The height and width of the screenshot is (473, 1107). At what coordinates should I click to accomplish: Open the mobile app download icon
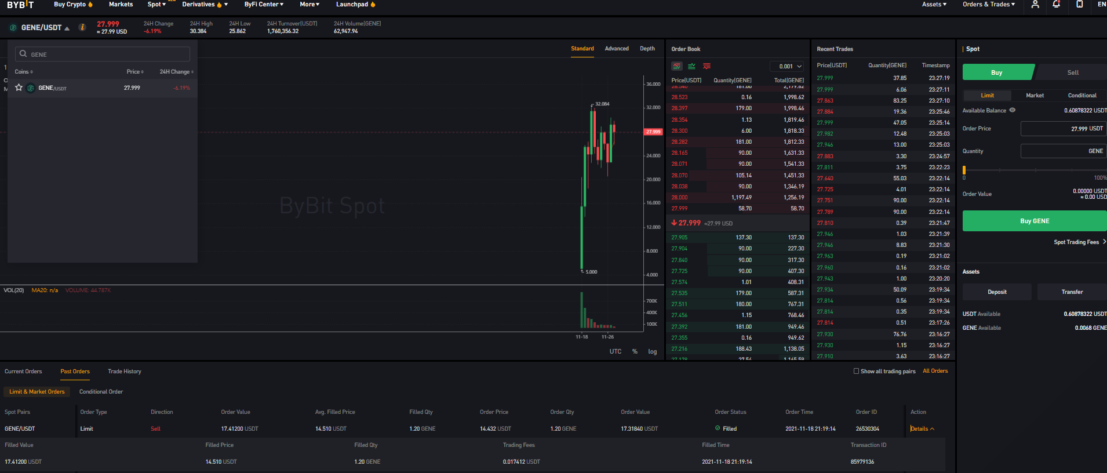(x=1080, y=5)
